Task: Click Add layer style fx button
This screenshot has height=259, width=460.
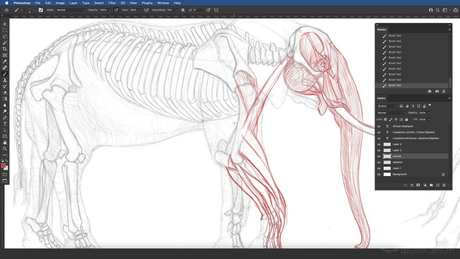Action: tap(412, 185)
